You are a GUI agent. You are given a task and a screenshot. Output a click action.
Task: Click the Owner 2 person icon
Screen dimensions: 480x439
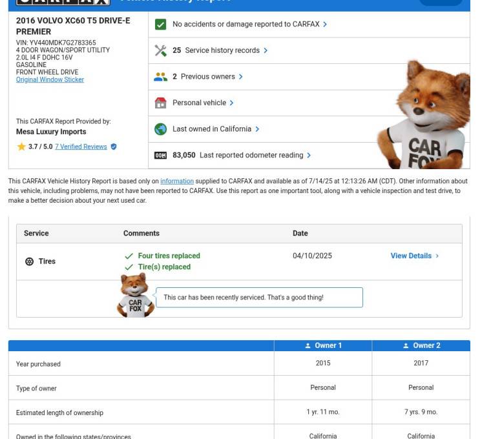click(x=406, y=345)
